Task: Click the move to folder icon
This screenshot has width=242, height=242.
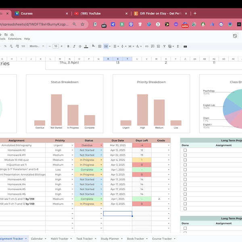Action: click(6, 35)
